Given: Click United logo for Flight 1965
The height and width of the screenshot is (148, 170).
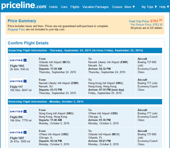Looking at the screenshot, I should (18, 60).
